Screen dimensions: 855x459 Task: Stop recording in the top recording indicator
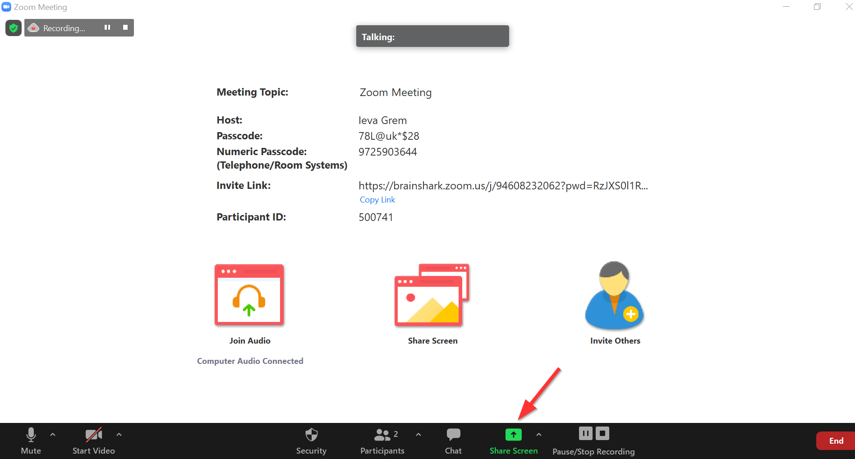click(125, 28)
